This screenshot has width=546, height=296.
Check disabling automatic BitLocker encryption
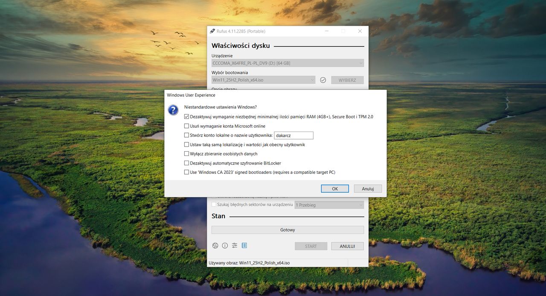pyautogui.click(x=186, y=163)
